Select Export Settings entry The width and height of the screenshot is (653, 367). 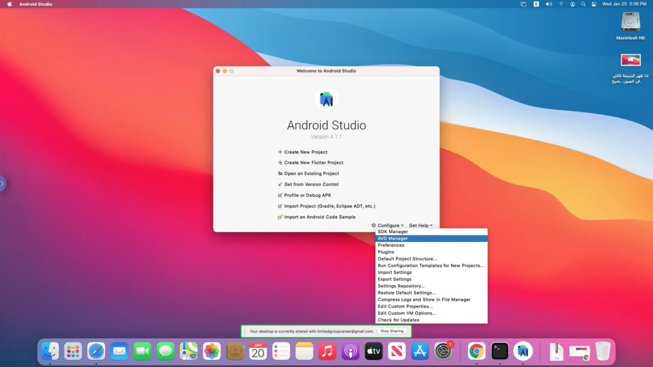pos(432,279)
